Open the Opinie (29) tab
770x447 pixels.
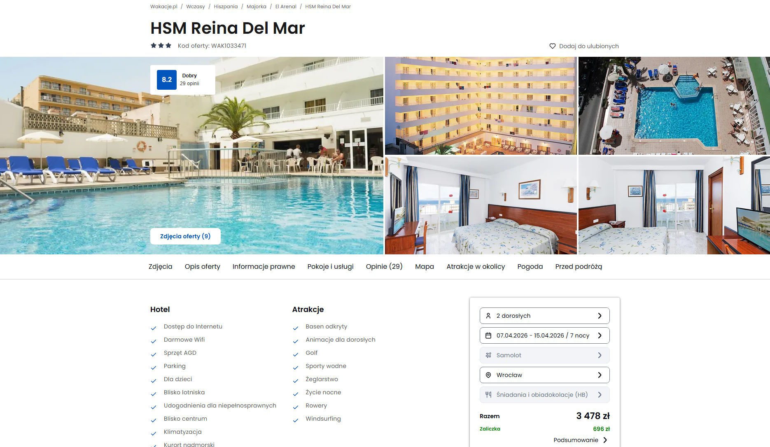pos(384,267)
